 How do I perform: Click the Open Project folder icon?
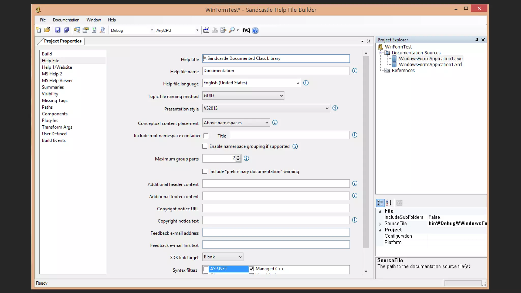tap(47, 30)
